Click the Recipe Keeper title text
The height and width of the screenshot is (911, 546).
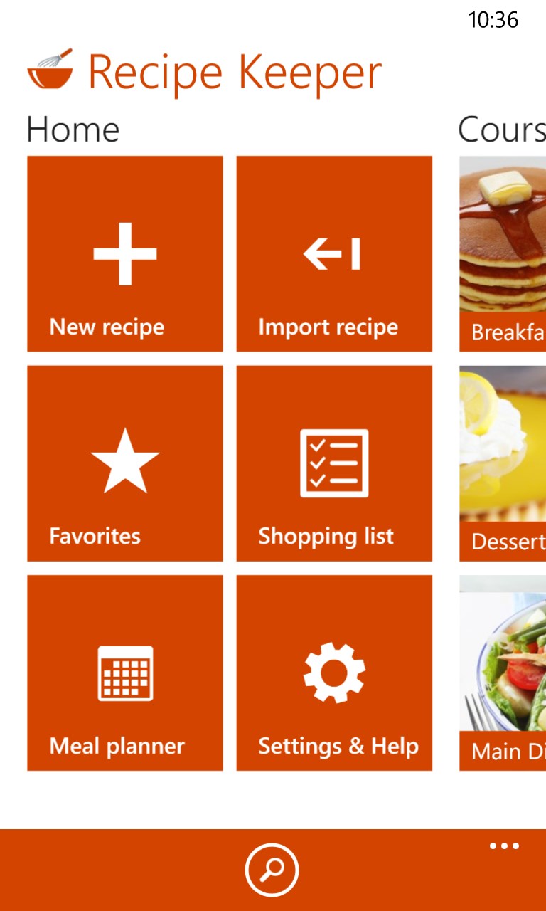(x=235, y=72)
